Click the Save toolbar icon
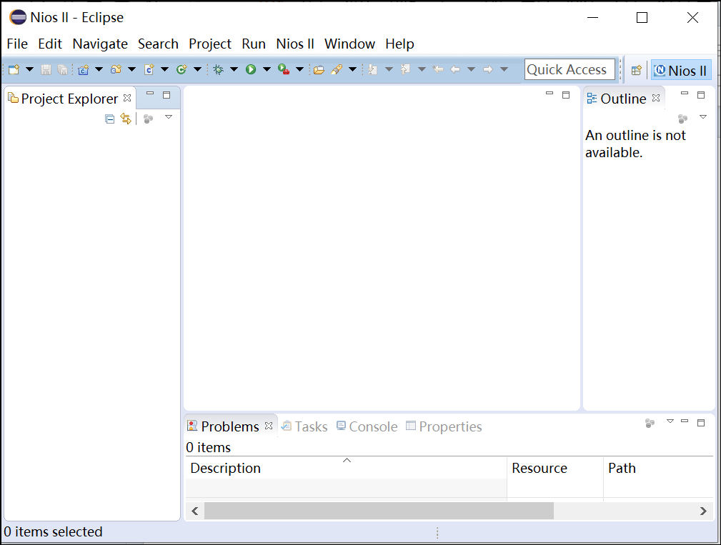The height and width of the screenshot is (545, 721). [46, 69]
